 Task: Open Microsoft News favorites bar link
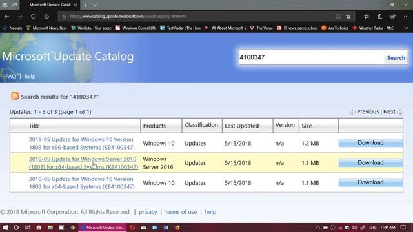(x=46, y=28)
